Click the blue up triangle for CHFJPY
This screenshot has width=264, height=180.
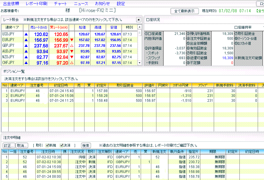tap(26, 63)
